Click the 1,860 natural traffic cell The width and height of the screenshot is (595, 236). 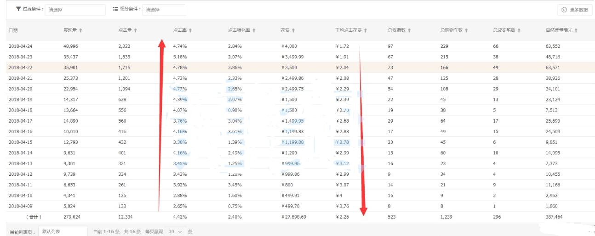click(552, 206)
